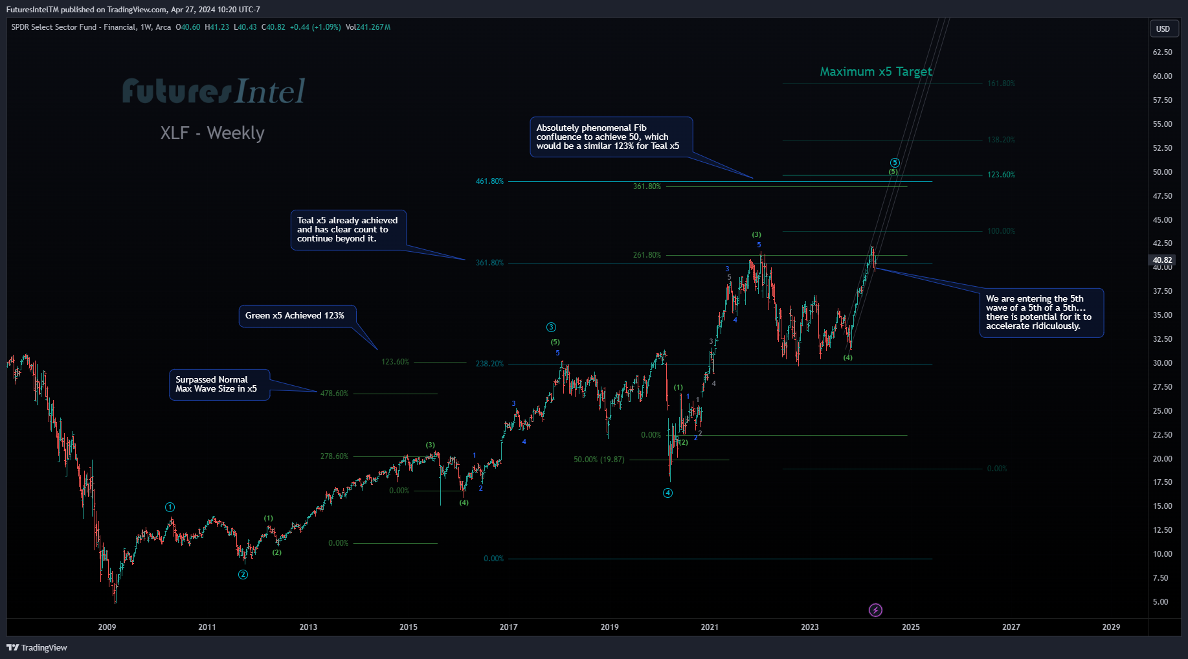1188x659 pixels.
Task: Click the 'XLF - Weekly' title text
Action: tap(212, 133)
